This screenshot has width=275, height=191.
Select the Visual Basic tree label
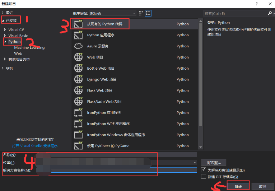click(x=18, y=36)
